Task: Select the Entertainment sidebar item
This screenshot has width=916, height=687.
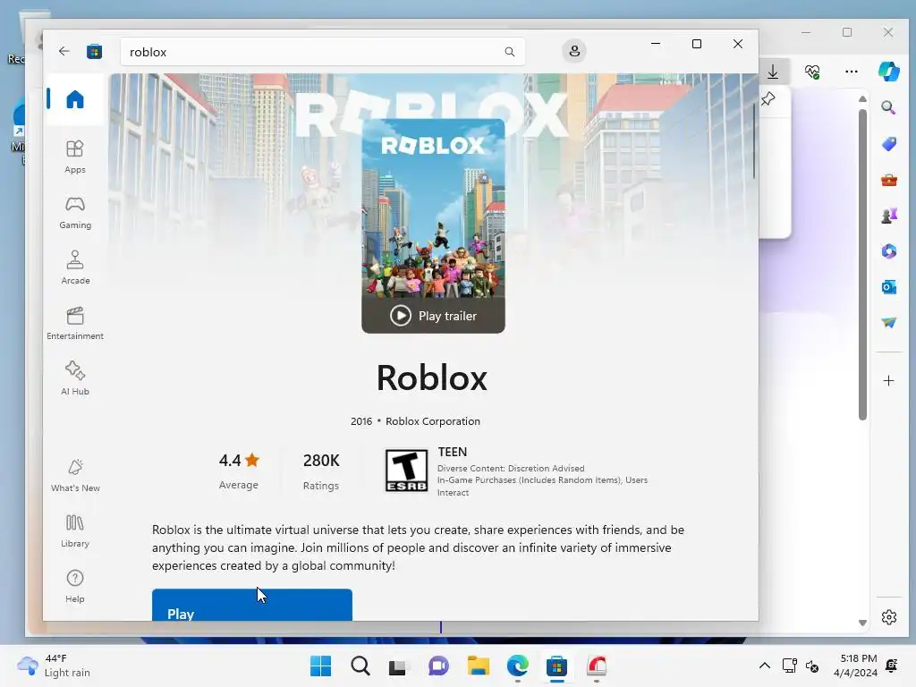Action: [x=75, y=323]
